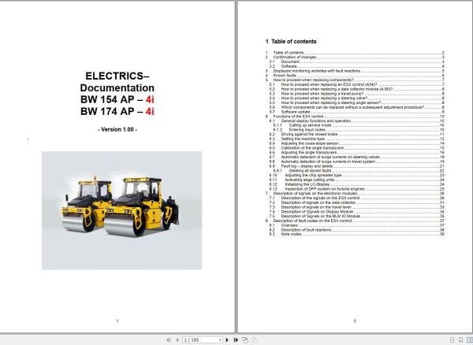473x345 pixels.
Task: Open 'Signals on Display Module' entry
Action: [x=356, y=212]
